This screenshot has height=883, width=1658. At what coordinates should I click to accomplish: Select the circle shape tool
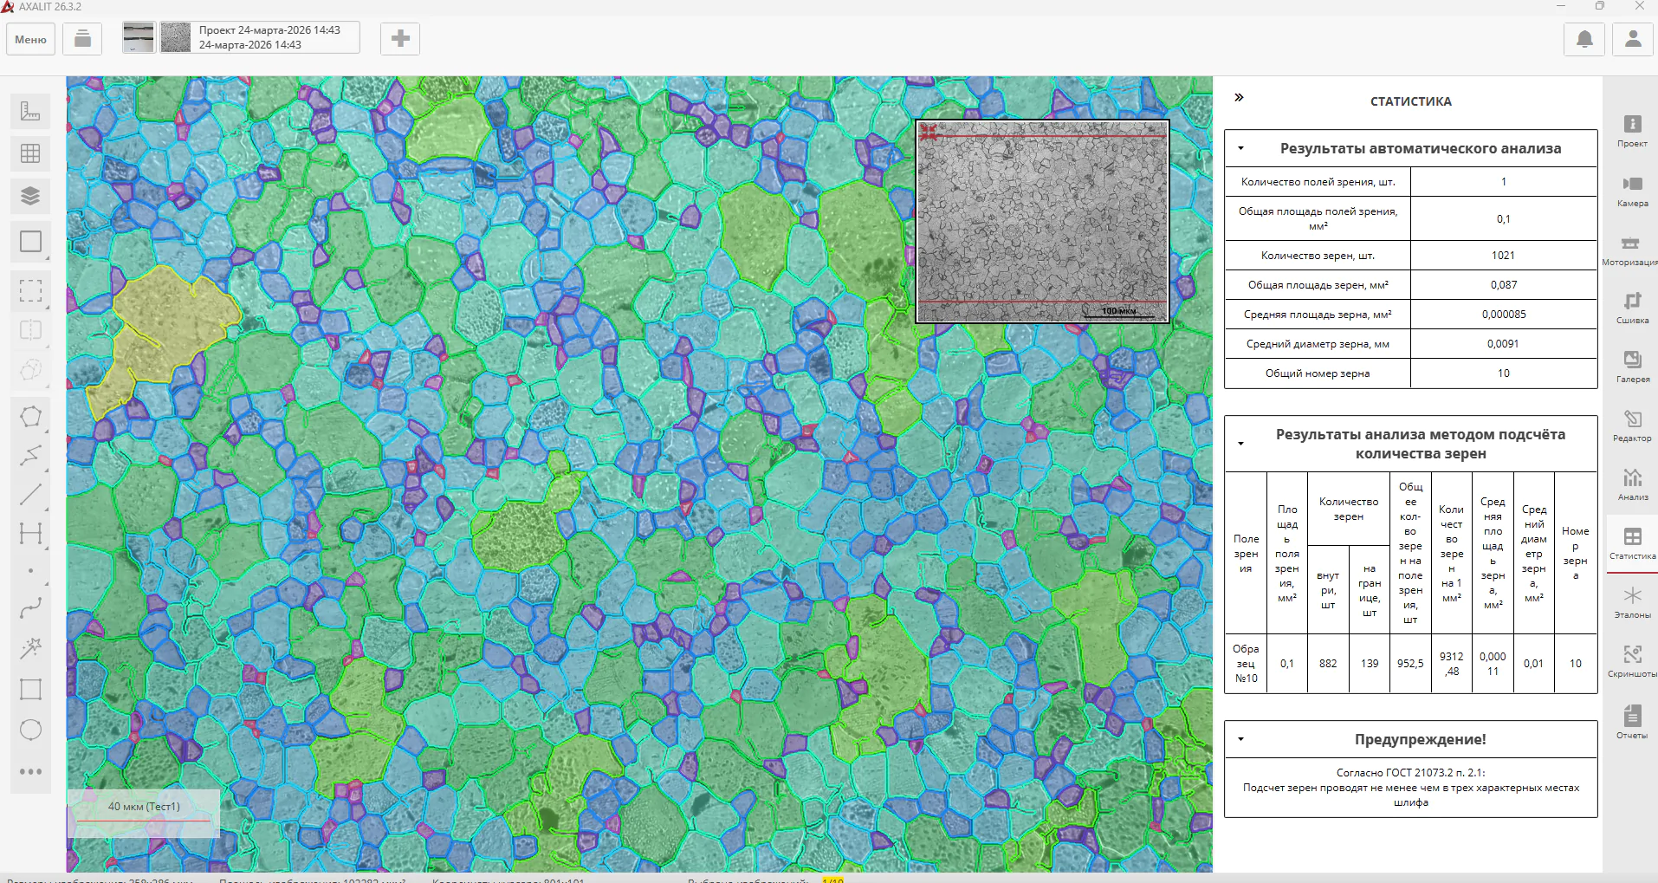point(30,730)
